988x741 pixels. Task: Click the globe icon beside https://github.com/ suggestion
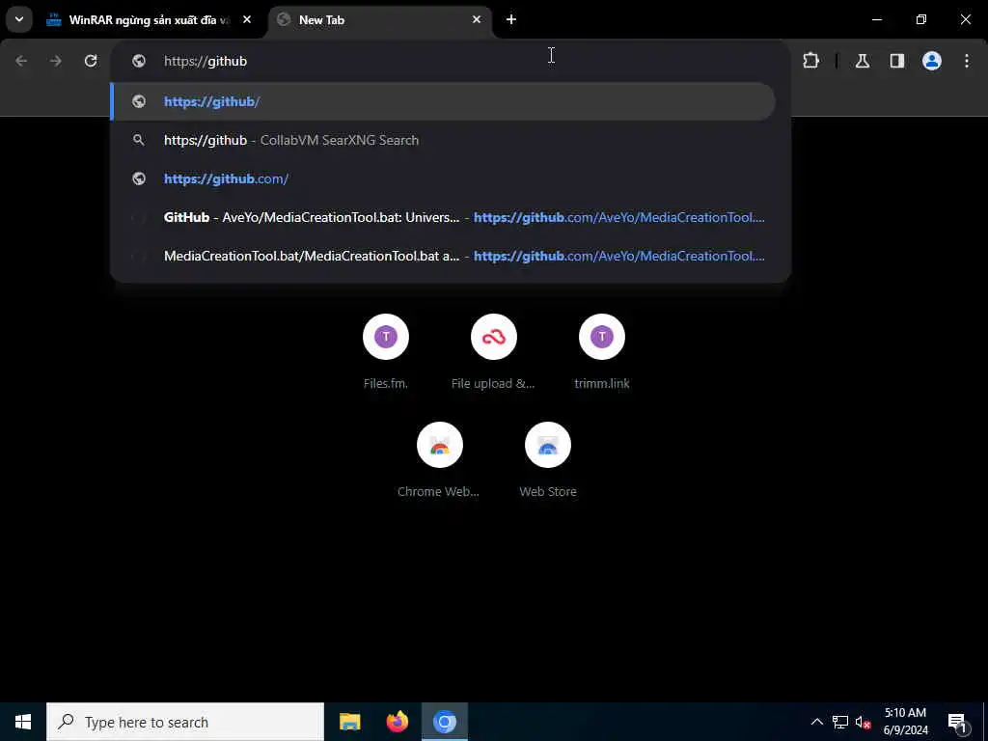pos(139,178)
